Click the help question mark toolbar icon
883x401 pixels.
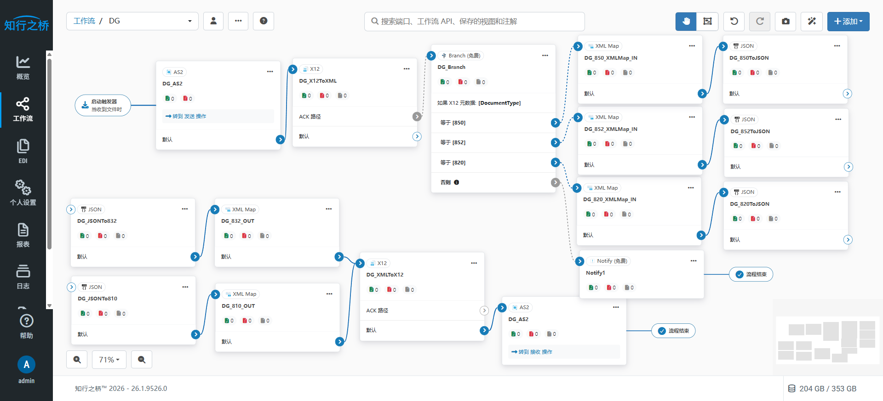click(x=264, y=21)
